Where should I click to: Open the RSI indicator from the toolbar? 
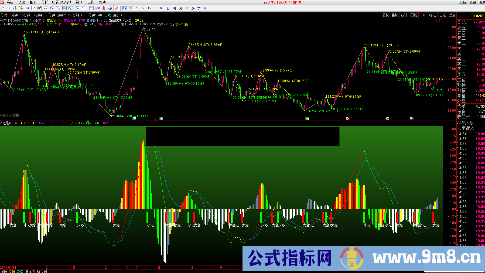pos(98,8)
